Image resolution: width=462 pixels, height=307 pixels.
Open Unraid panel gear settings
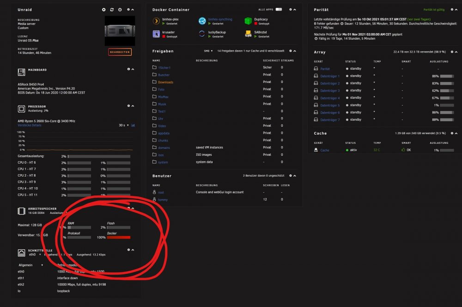[128, 10]
